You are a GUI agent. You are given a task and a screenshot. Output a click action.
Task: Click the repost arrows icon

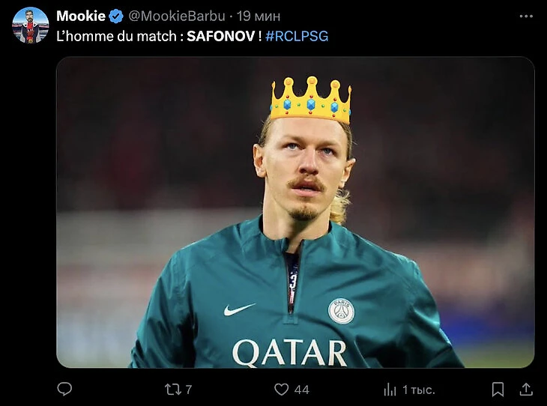click(x=172, y=389)
